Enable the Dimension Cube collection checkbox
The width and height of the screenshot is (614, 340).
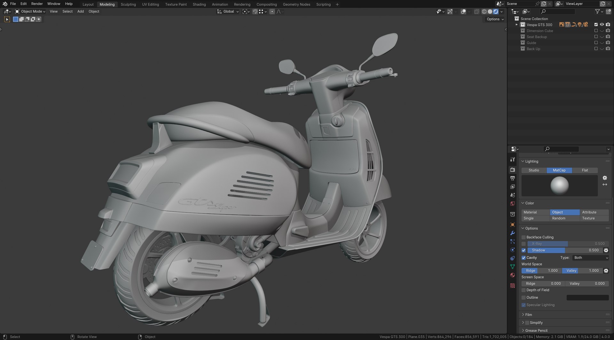596,31
